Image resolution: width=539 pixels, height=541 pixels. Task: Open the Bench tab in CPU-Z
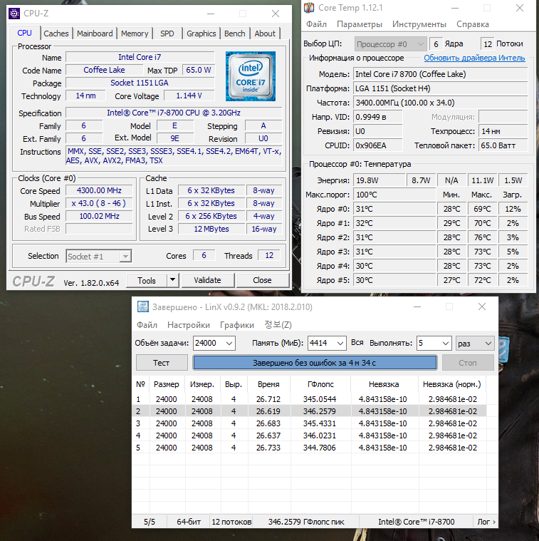[x=235, y=34]
